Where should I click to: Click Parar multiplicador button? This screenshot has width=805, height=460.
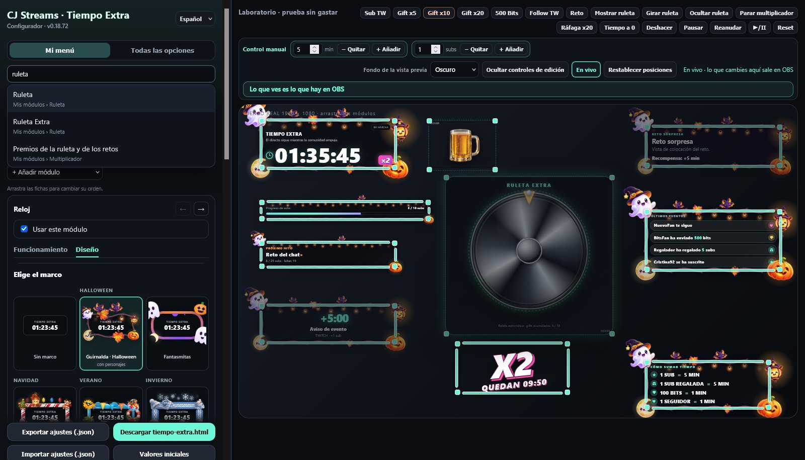pyautogui.click(x=766, y=13)
